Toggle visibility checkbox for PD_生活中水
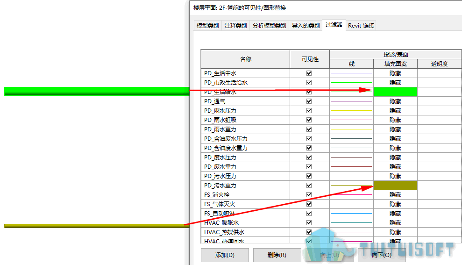Image resolution: width=462 pixels, height=265 pixels. coord(309,73)
